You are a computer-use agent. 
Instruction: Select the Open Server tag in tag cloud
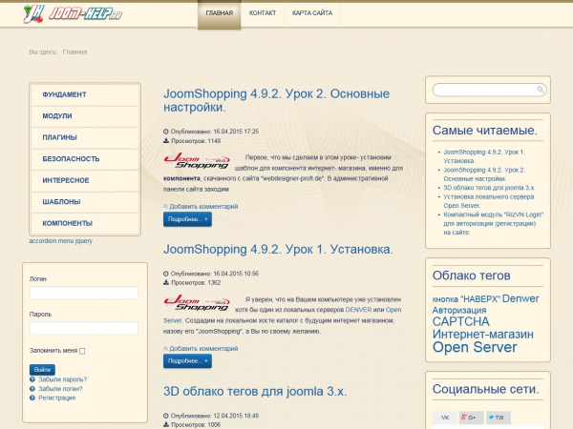[475, 348]
